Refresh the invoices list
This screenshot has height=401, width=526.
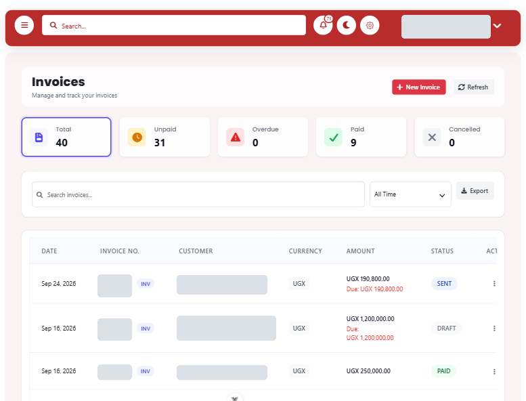pos(474,87)
